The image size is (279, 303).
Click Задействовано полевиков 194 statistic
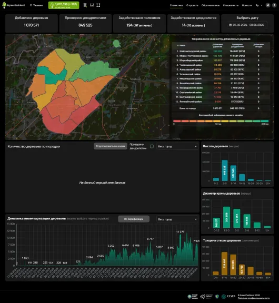[x=139, y=25]
